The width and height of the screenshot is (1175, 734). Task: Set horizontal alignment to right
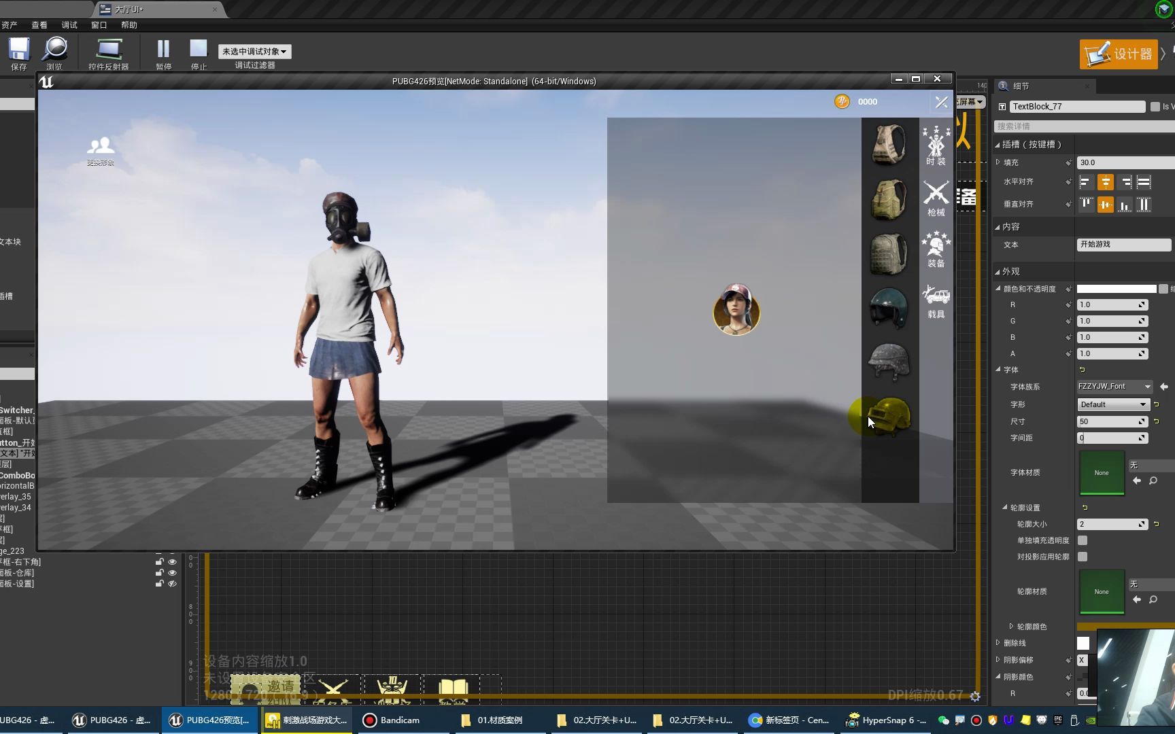coord(1125,182)
